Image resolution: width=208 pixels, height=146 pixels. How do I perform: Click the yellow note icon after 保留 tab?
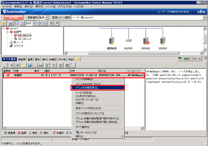(x=78, y=59)
